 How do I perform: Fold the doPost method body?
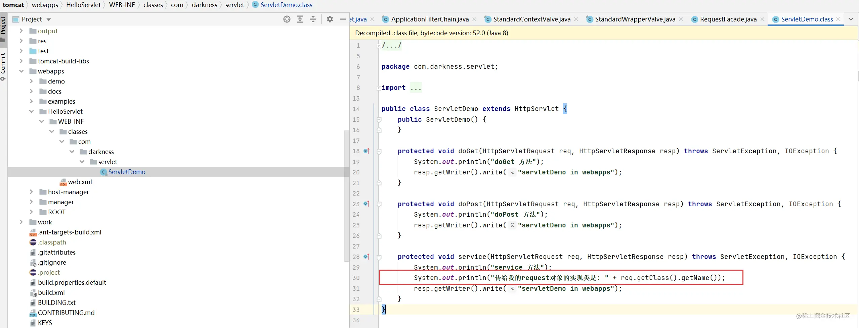click(379, 204)
